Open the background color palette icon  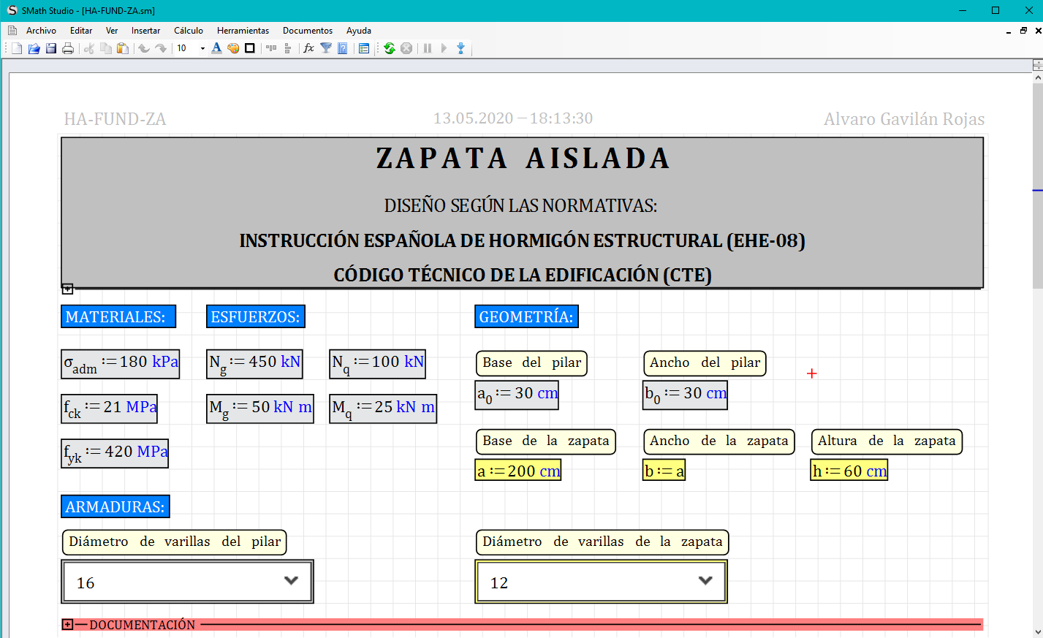(233, 48)
